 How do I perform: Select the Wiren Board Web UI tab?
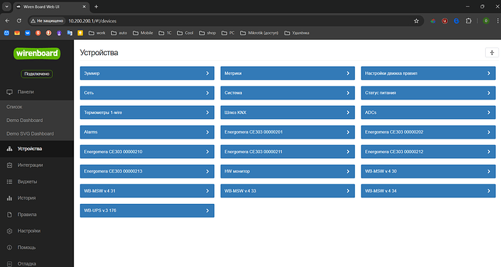click(x=51, y=7)
